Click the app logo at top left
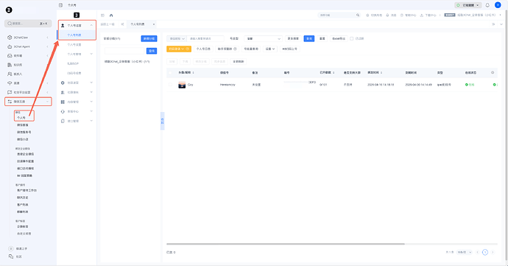Screen dimensions: 508x266 click(x=9, y=10)
